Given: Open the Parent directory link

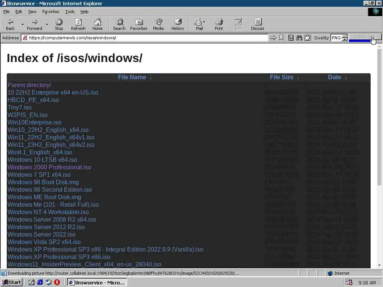Looking at the screenshot, I should coord(29,85).
